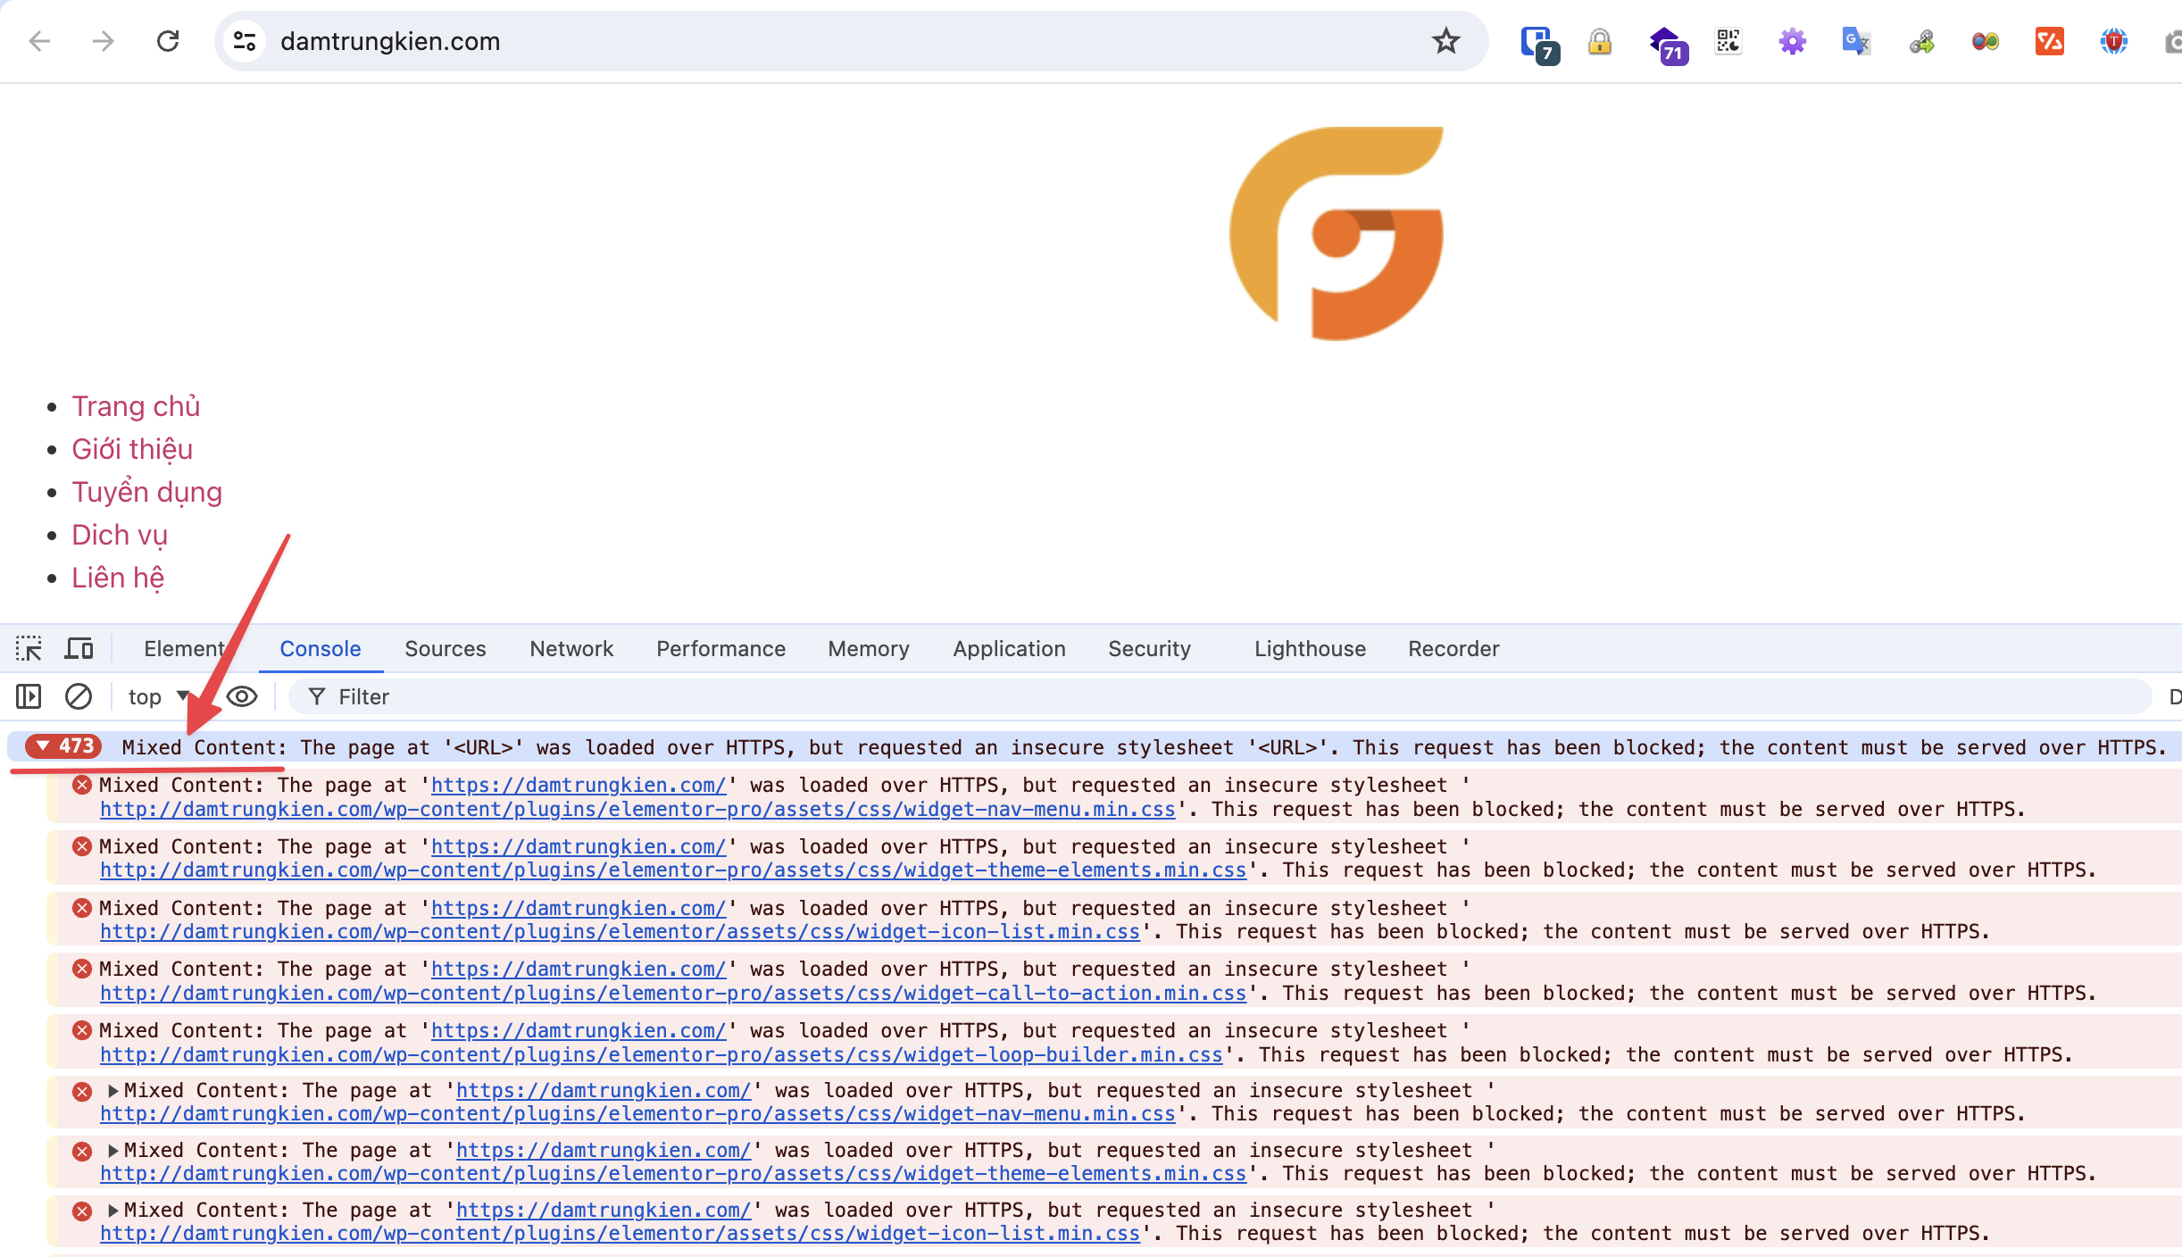Open site information icon in address bar
This screenshot has width=2182, height=1257.
(245, 41)
